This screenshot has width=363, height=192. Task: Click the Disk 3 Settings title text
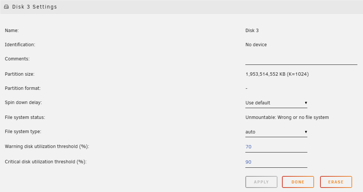(34, 7)
